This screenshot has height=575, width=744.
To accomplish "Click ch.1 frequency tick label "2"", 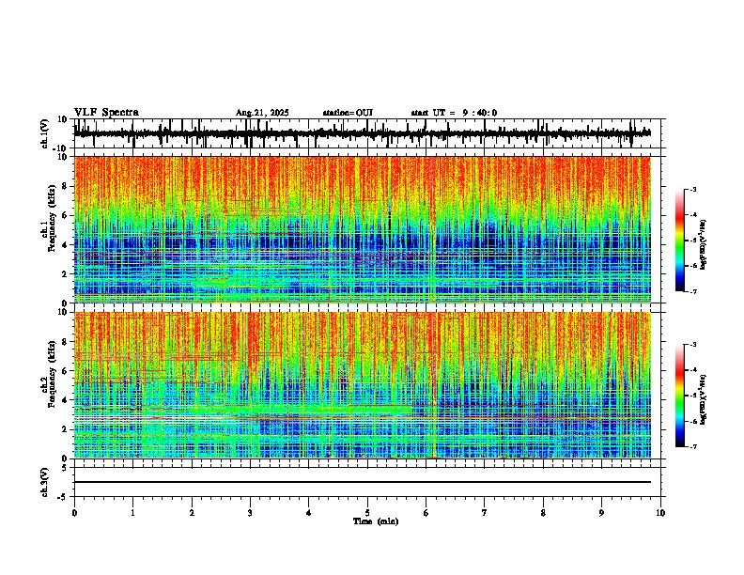I will (65, 273).
